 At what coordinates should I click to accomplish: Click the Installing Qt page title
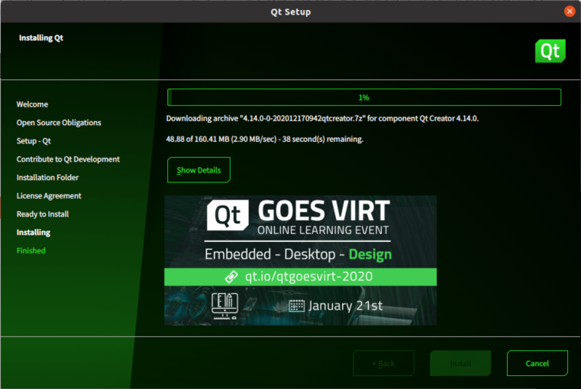coord(40,37)
